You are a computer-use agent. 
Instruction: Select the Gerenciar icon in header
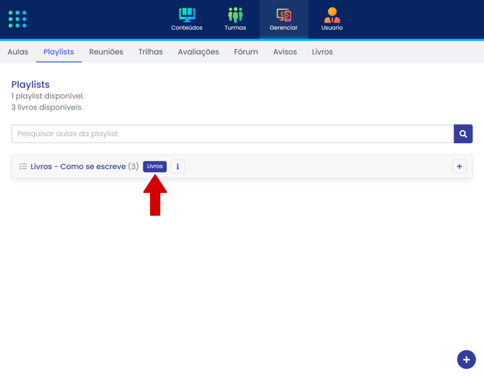tap(283, 15)
